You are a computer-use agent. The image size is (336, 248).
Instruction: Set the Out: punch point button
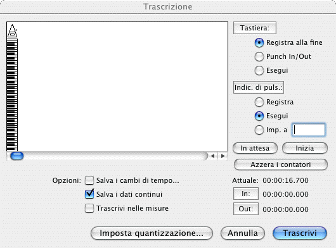point(246,209)
